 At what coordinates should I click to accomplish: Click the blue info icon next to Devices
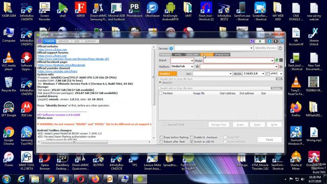[x=171, y=49]
